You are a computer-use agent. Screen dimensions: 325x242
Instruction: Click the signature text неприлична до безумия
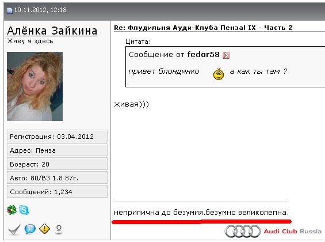tap(158, 213)
